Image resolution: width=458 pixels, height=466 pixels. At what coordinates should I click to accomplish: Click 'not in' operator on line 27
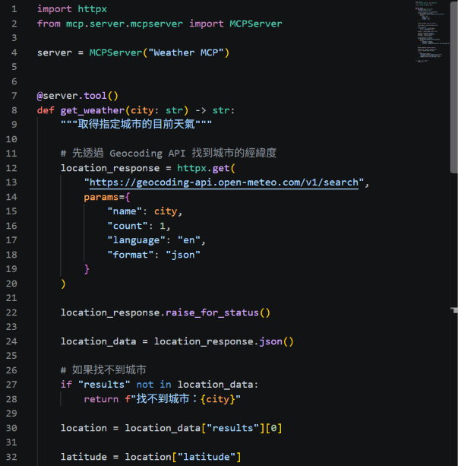pos(154,385)
